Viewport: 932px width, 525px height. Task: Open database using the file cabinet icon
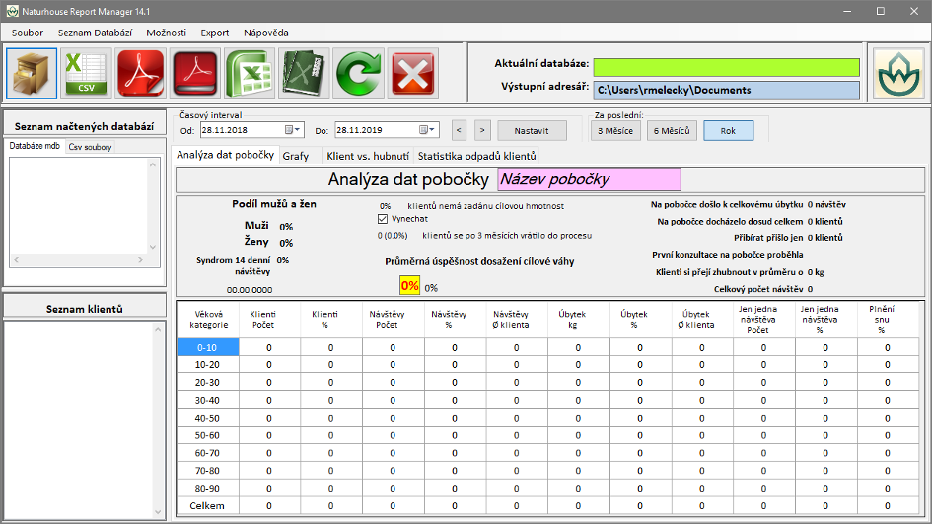click(32, 74)
